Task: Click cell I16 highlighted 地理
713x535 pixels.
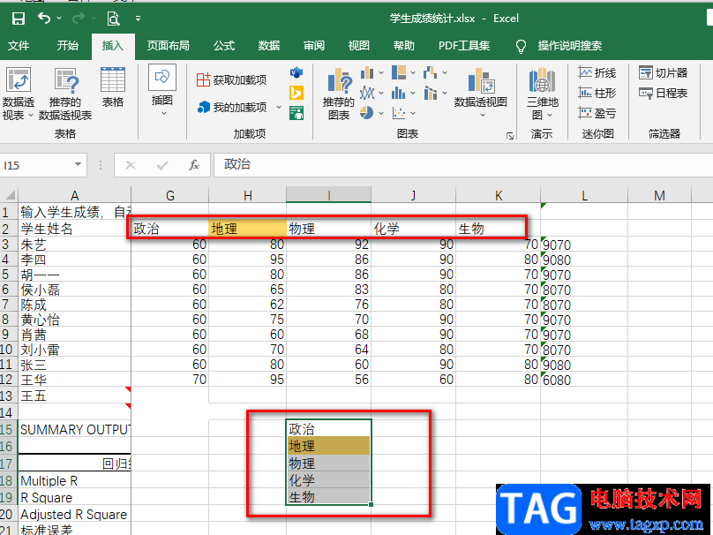Action: (329, 446)
